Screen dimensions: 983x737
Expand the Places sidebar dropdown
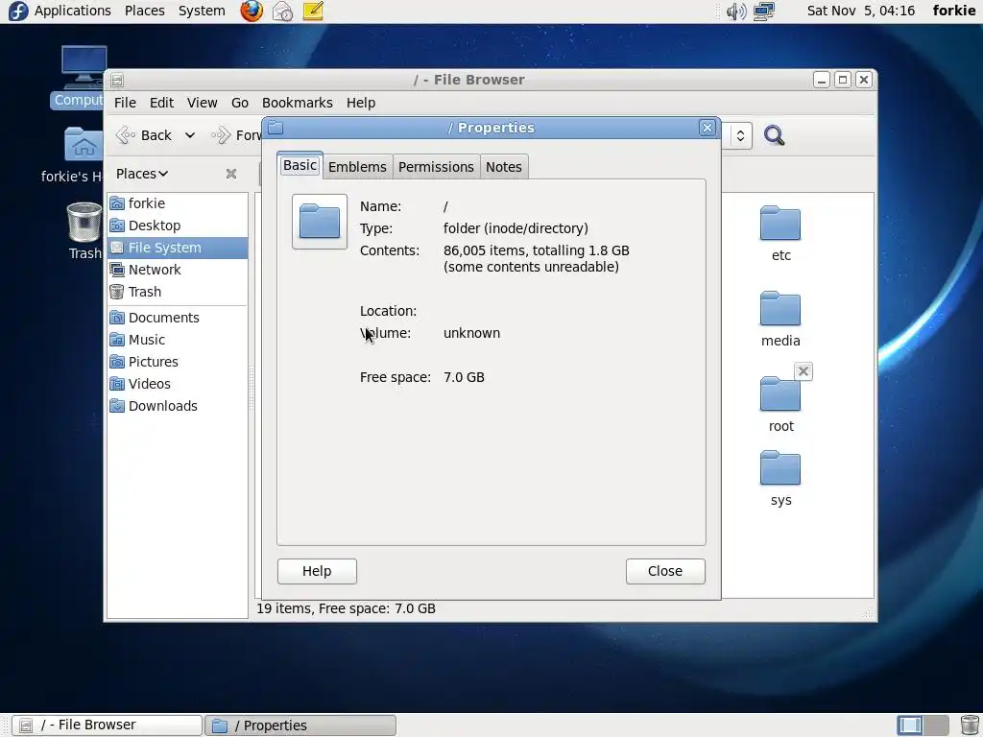[x=142, y=174]
